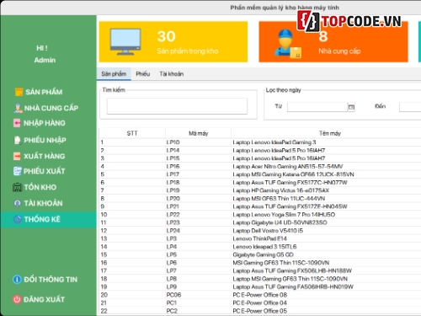This screenshot has width=421, height=316.
Task: Click the Từ date input field
Action: [x=317, y=107]
